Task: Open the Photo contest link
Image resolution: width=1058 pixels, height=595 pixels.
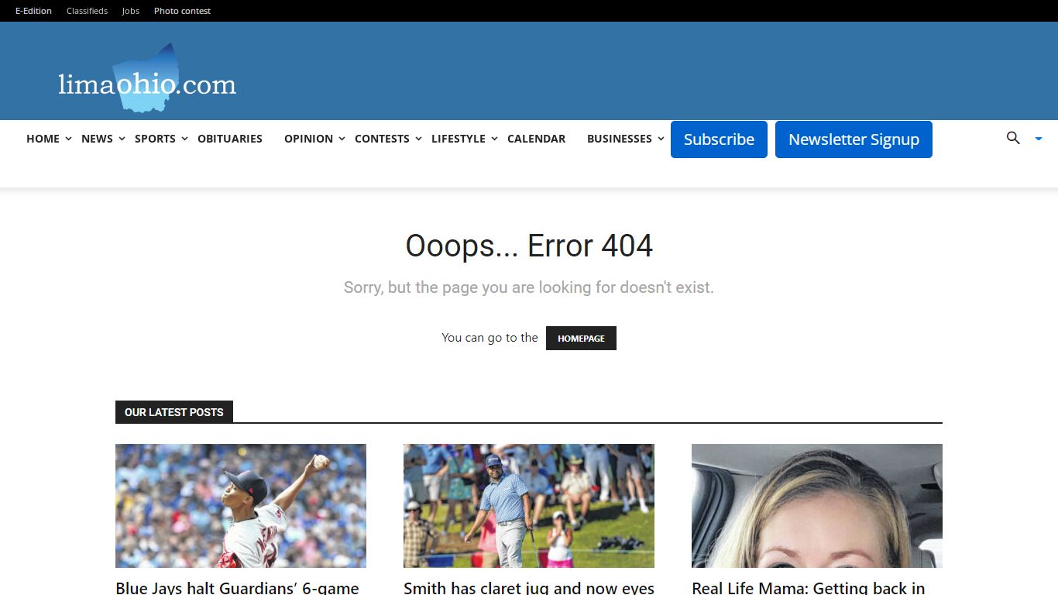Action: click(x=182, y=11)
